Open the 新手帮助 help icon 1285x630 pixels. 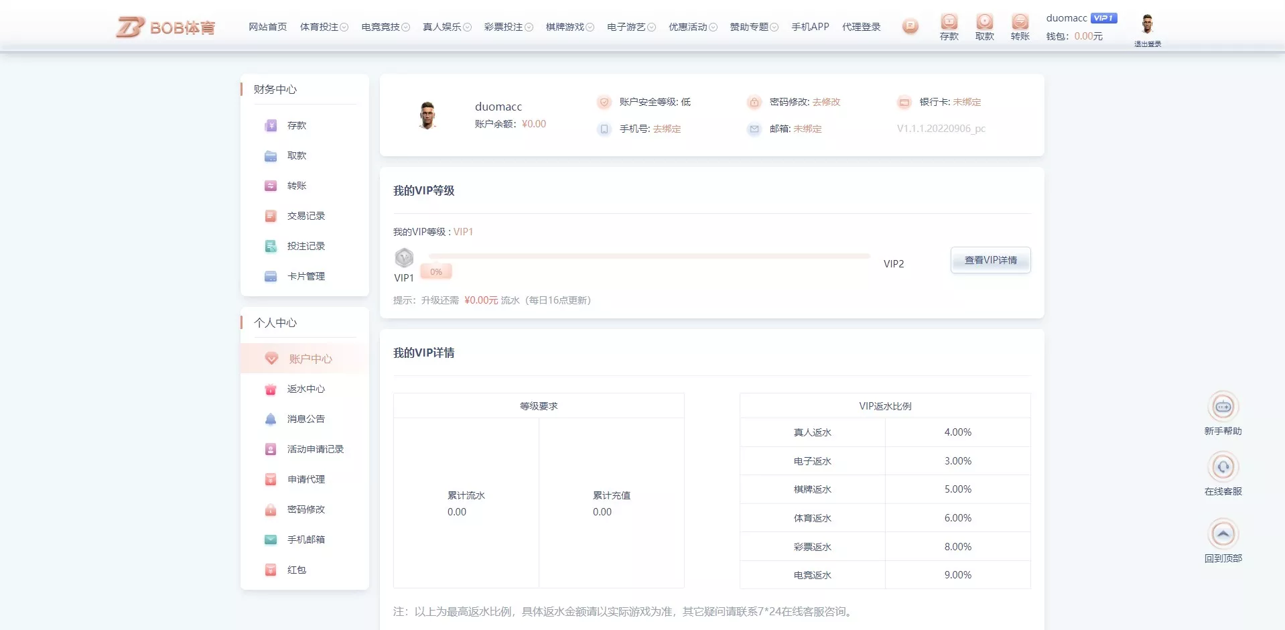tap(1223, 406)
